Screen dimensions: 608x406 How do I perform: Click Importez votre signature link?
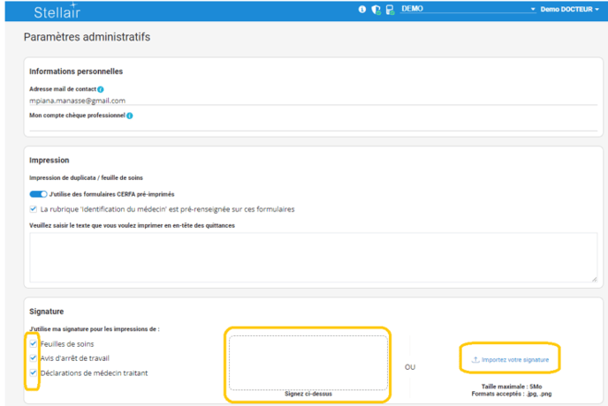[514, 359]
